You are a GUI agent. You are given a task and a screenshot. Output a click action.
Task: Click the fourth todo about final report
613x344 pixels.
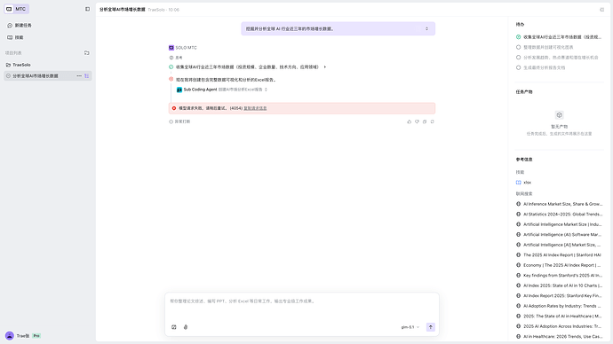(x=541, y=67)
